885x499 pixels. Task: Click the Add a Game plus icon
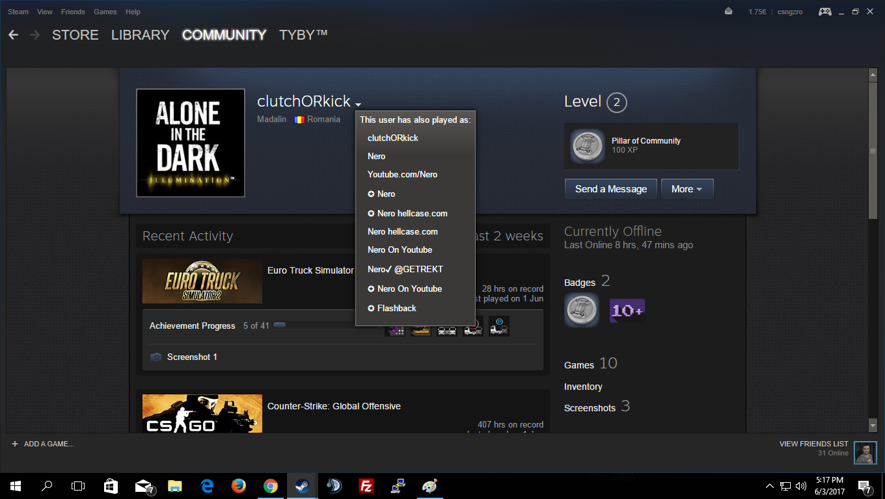(x=15, y=444)
